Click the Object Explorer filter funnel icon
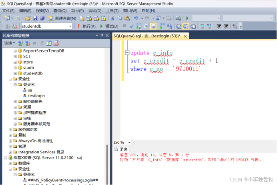 [42, 43]
